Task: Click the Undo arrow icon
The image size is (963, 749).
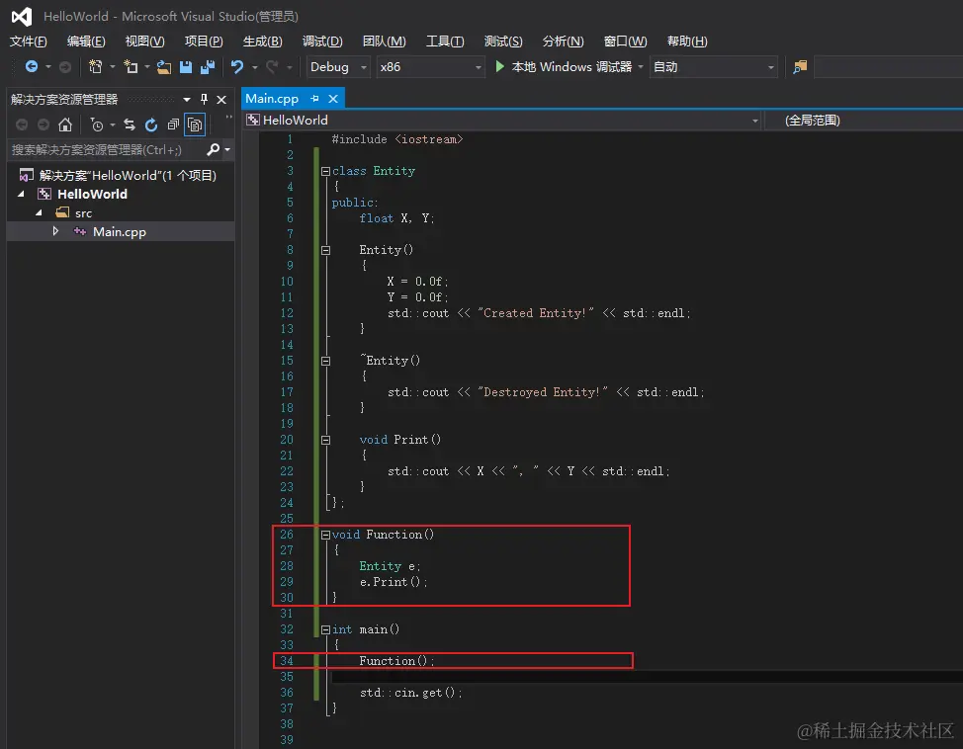Action: 237,66
